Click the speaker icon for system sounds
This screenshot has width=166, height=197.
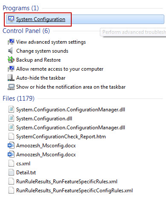[x=10, y=51]
